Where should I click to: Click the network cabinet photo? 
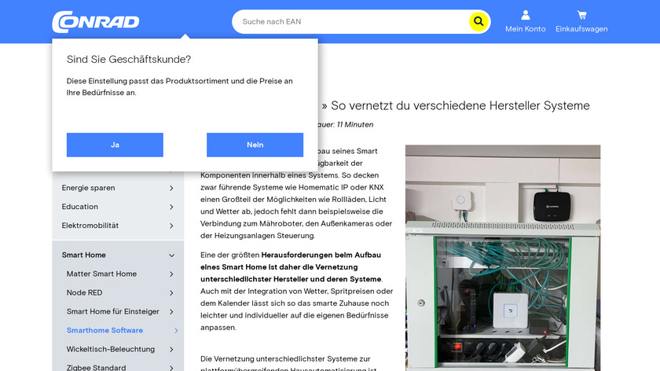[503, 258]
